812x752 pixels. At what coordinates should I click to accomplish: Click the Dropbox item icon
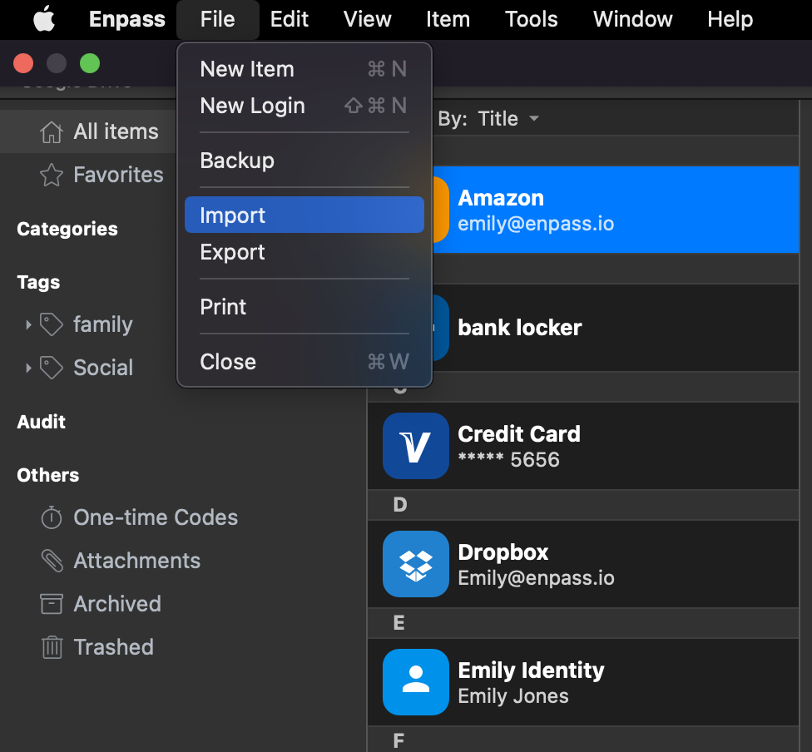415,563
